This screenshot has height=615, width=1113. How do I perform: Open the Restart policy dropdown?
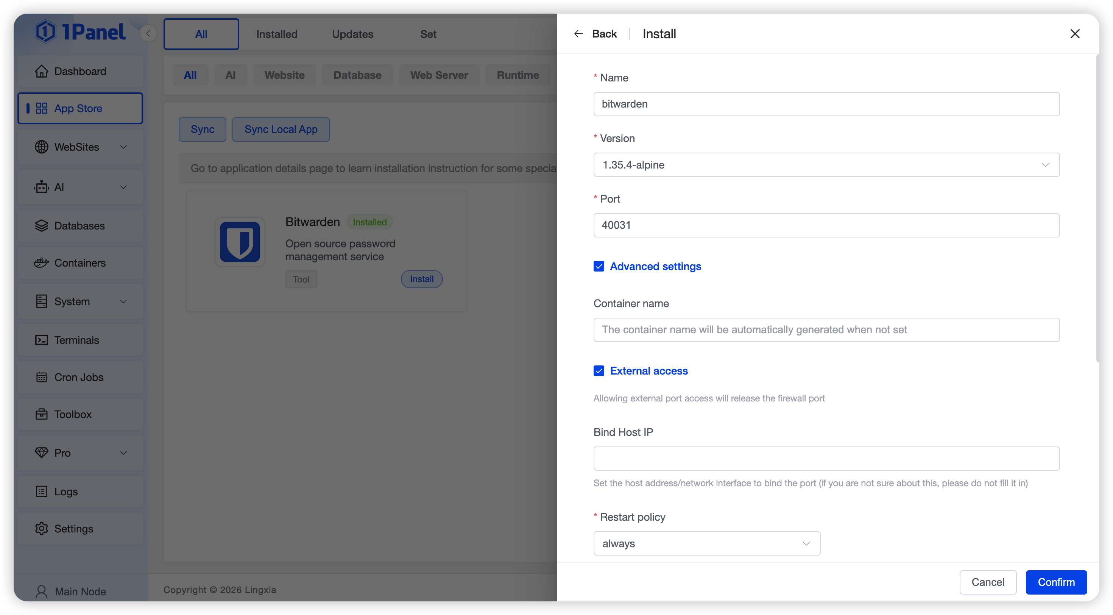coord(706,543)
